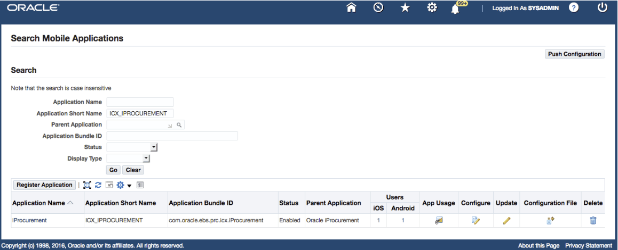
Task: Click the Status column header
Action: [x=289, y=203]
